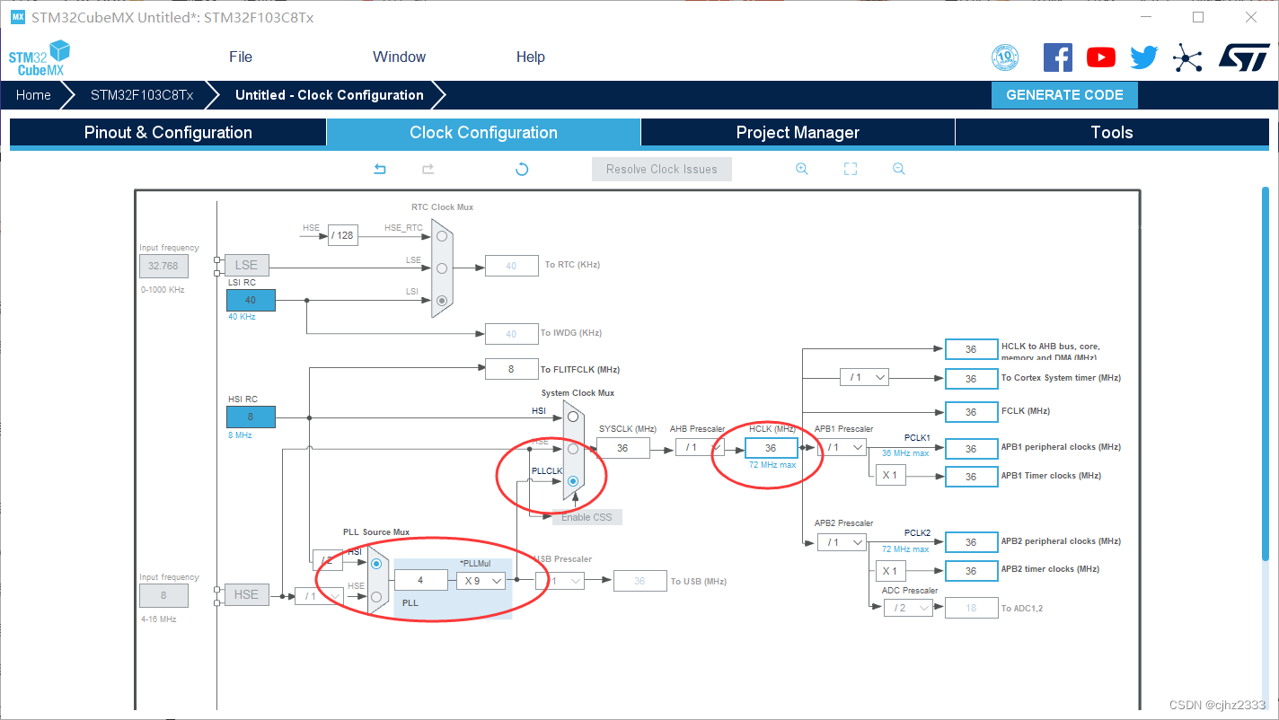Select LSI in the RTC Clock Mux
This screenshot has height=720, width=1279.
441,301
